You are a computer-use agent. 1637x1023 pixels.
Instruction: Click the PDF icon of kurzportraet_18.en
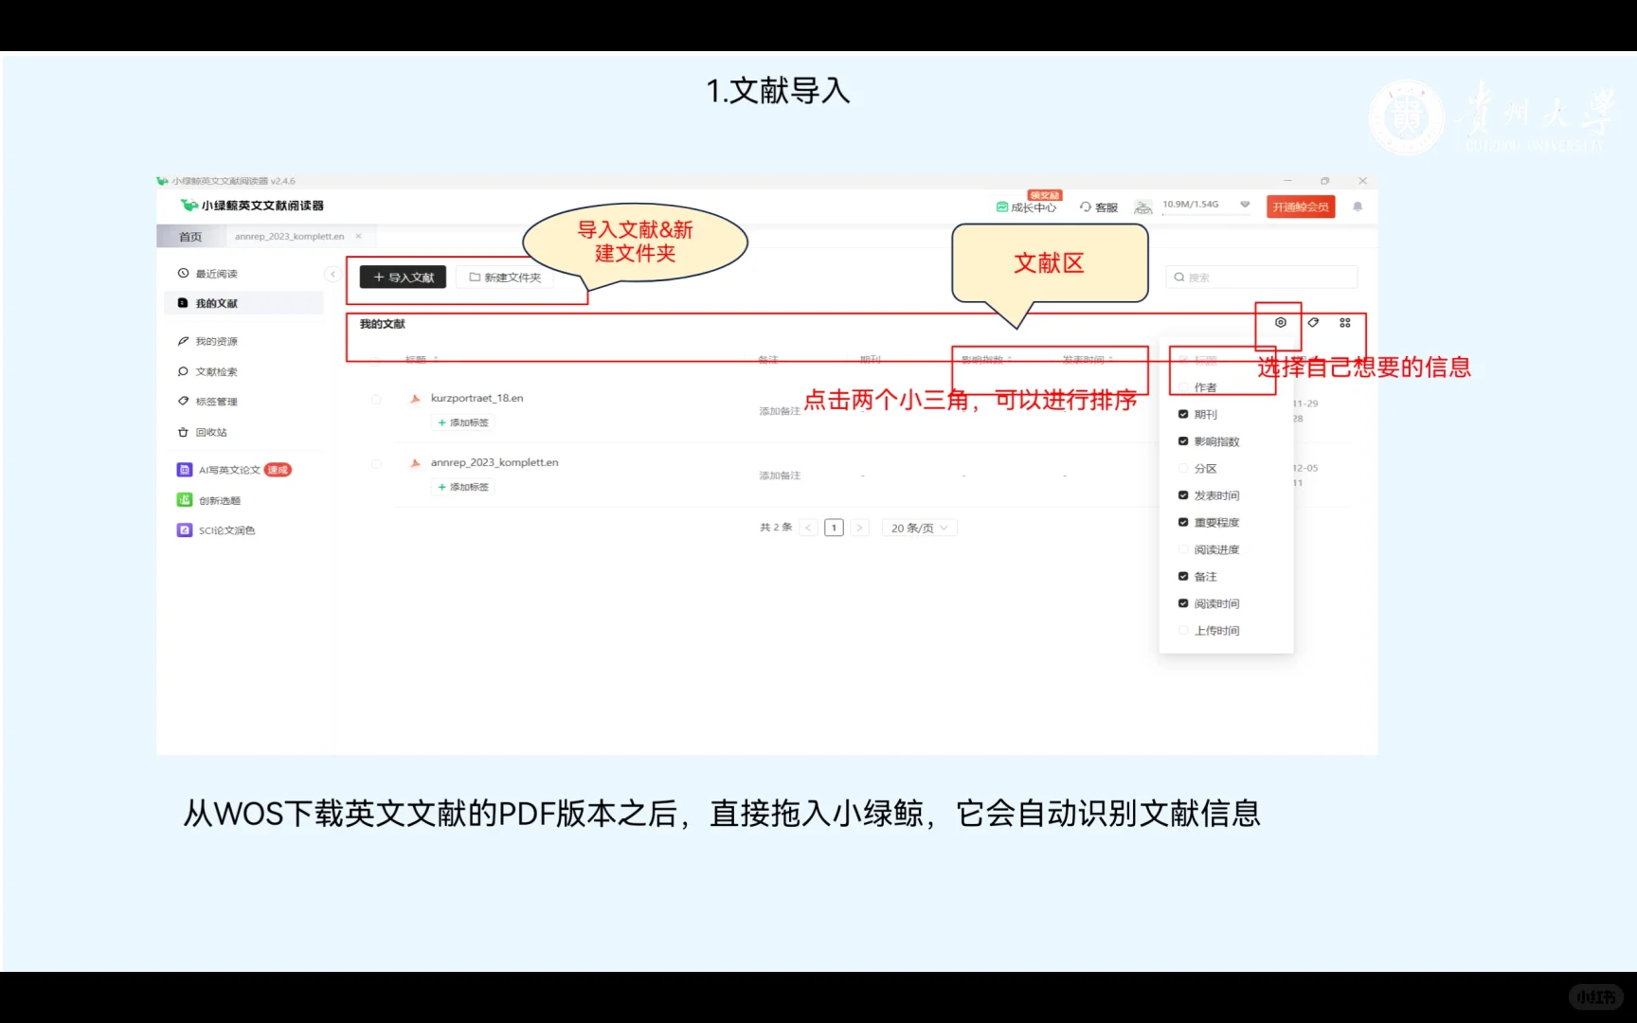coord(415,399)
